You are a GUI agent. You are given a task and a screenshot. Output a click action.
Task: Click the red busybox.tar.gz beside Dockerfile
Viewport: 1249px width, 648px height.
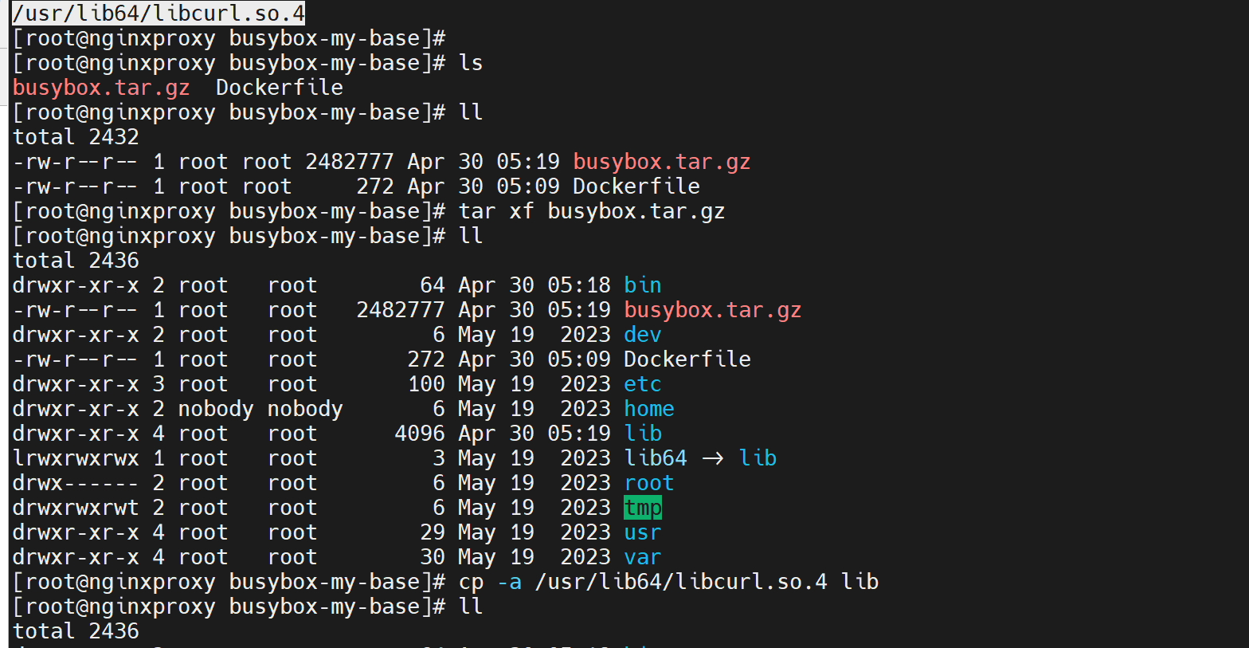[101, 88]
